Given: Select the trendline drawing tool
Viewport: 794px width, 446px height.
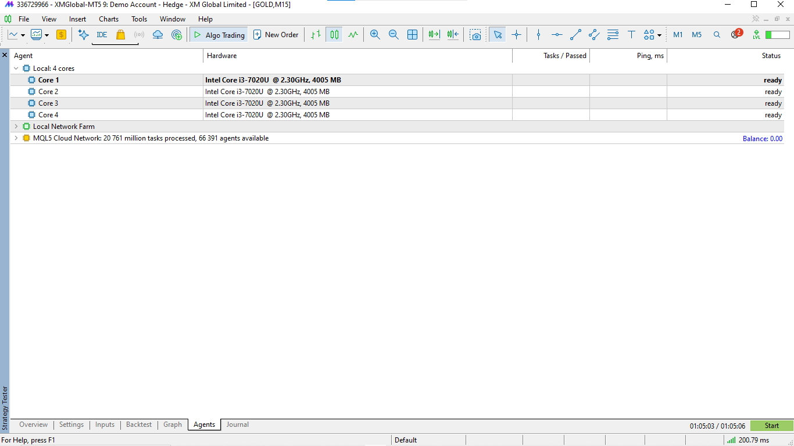Looking at the screenshot, I should click(575, 35).
